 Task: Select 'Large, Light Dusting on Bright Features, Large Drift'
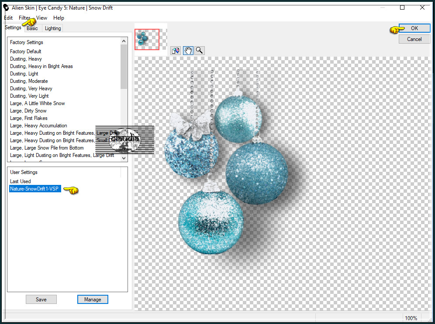pyautogui.click(x=62, y=155)
